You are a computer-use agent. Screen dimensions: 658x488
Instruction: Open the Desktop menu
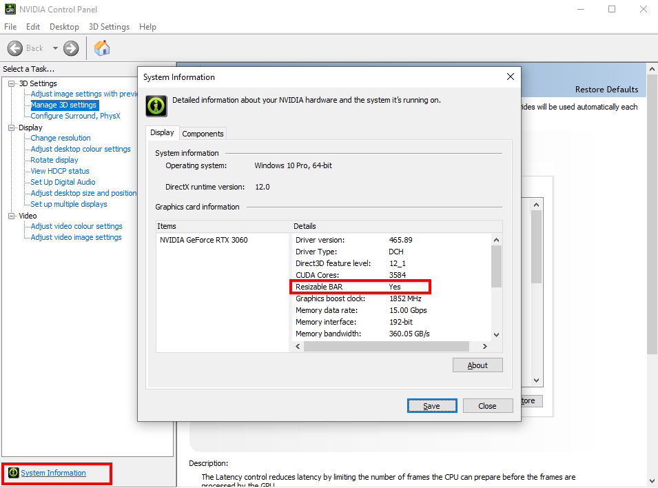64,27
